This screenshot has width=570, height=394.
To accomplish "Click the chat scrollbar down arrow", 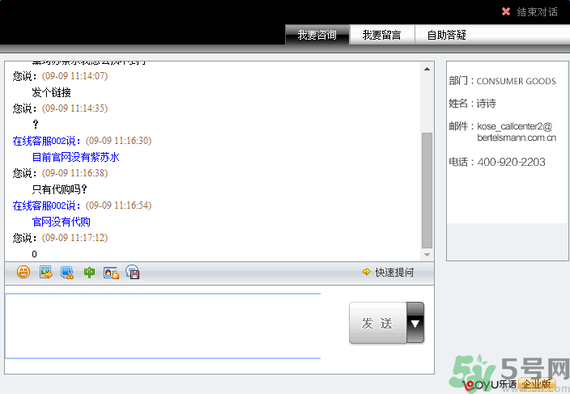I will pyautogui.click(x=427, y=253).
